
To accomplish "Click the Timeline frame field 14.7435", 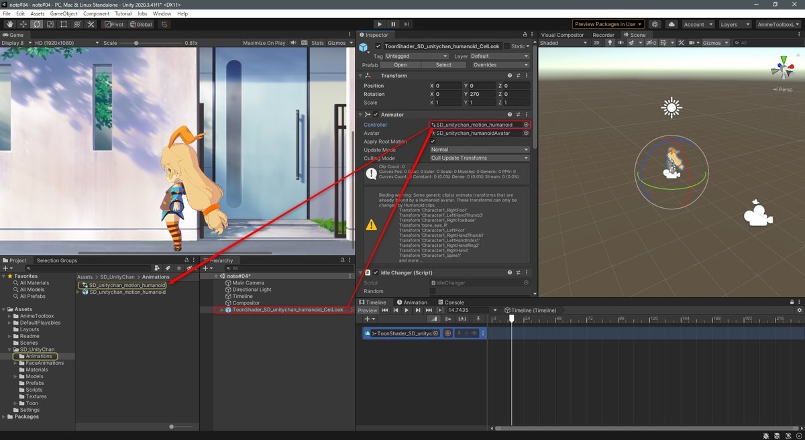I will tap(468, 311).
